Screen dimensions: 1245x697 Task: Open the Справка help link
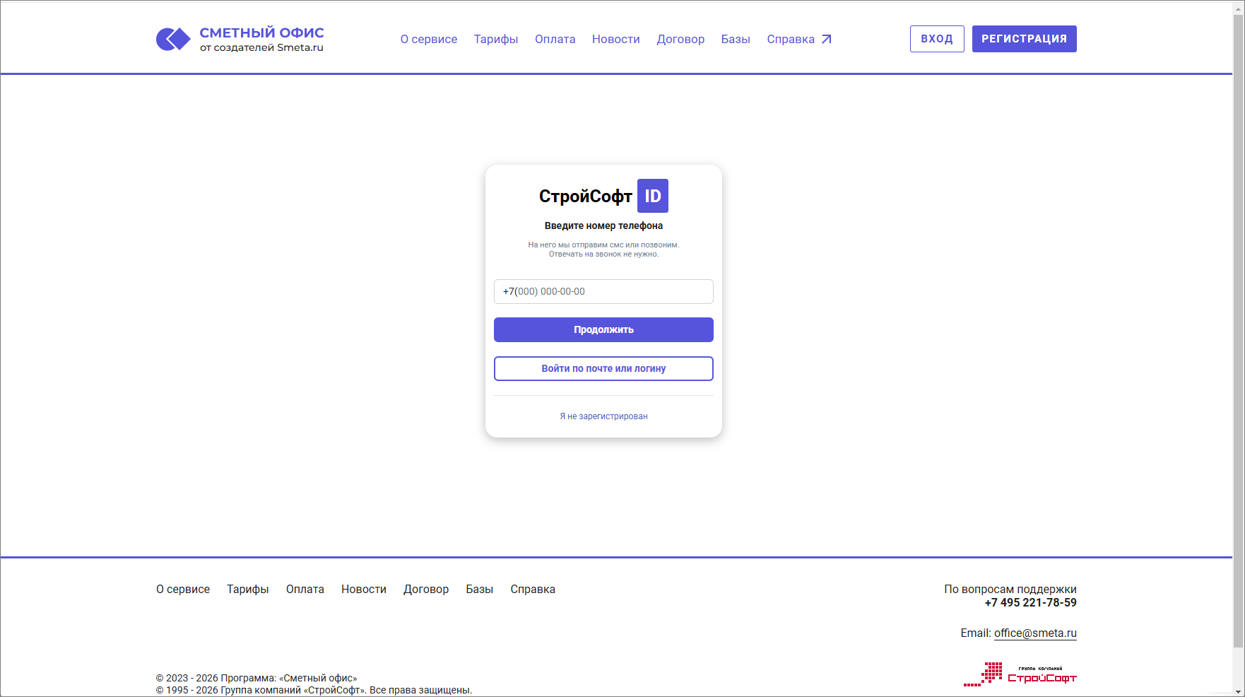(x=791, y=39)
